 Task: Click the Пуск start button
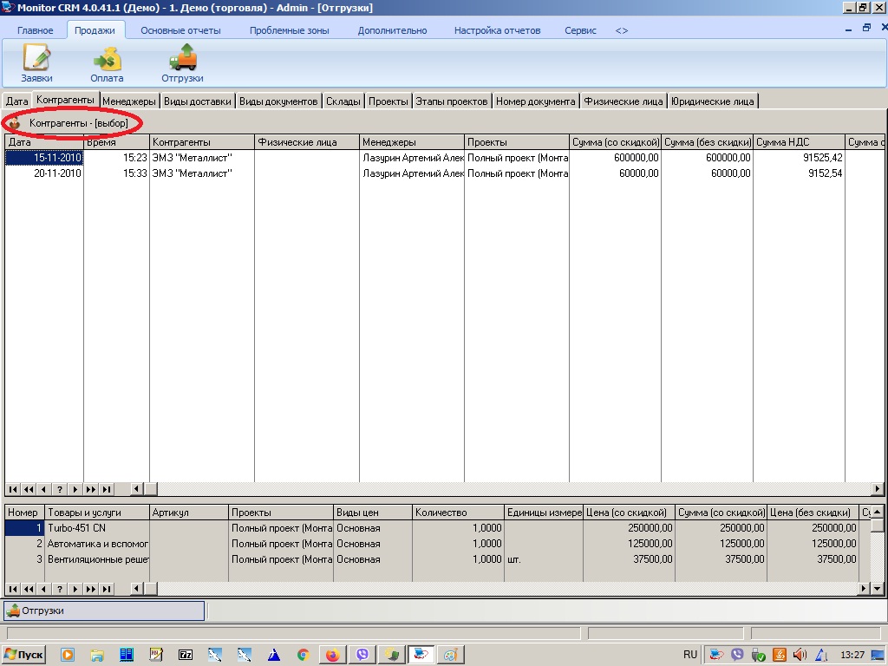(24, 655)
